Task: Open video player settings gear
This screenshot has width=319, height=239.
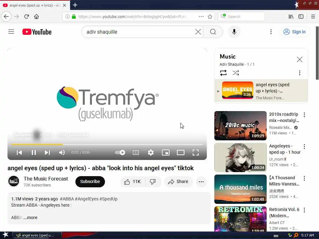Action: tap(151, 152)
